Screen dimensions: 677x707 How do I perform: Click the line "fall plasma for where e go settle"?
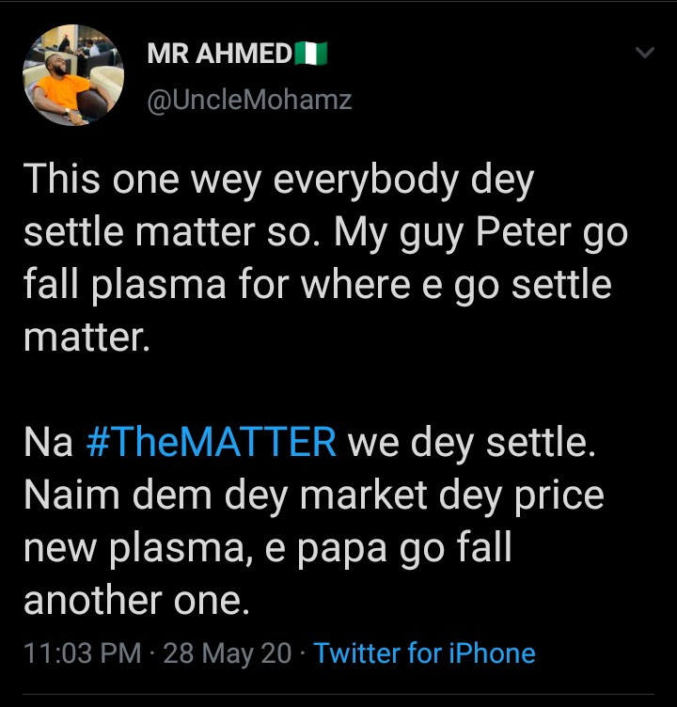[x=317, y=285]
